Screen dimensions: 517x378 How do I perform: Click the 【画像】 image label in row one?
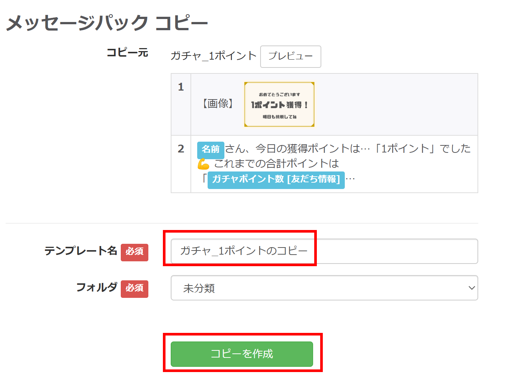218,104
